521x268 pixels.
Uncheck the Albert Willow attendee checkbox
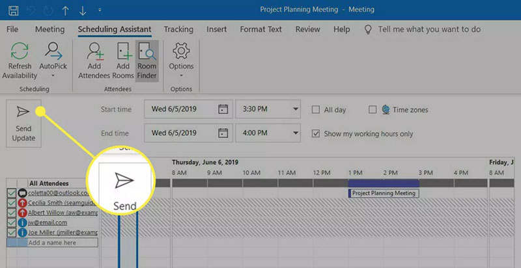point(12,213)
